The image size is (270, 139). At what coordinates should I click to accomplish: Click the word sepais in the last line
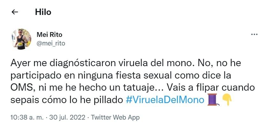click(x=22, y=100)
